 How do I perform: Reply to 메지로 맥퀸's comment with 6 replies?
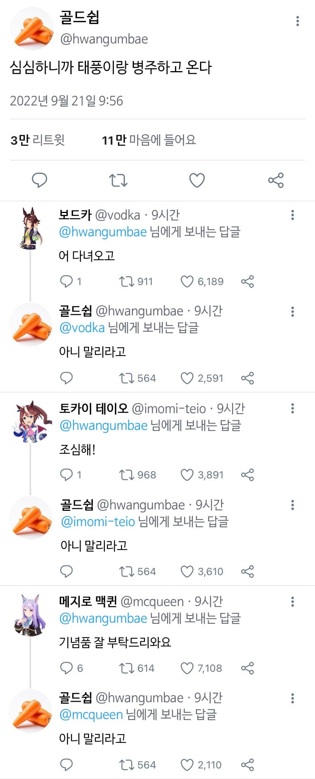point(67,668)
